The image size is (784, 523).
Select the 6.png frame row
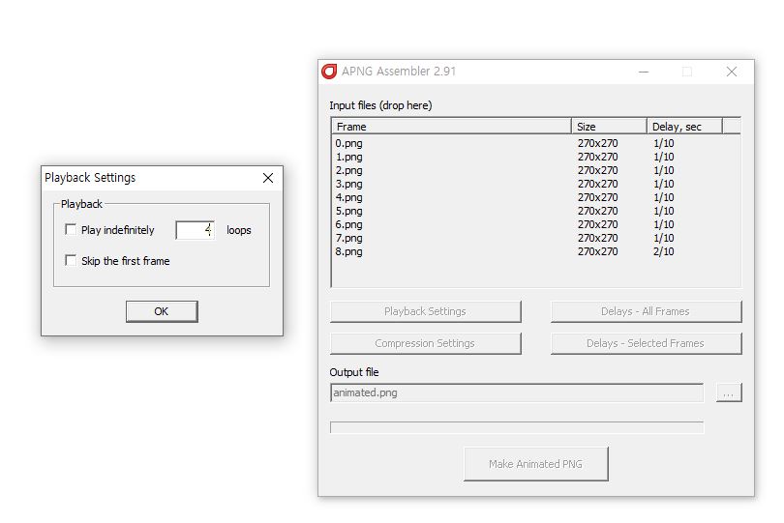536,224
